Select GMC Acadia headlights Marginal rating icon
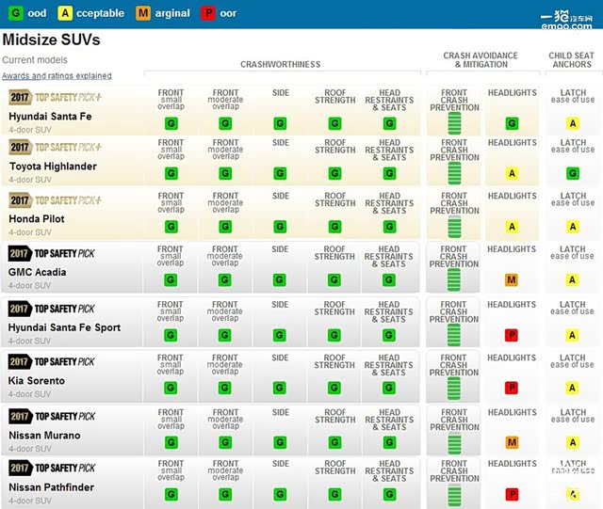This screenshot has width=603, height=509. [511, 279]
